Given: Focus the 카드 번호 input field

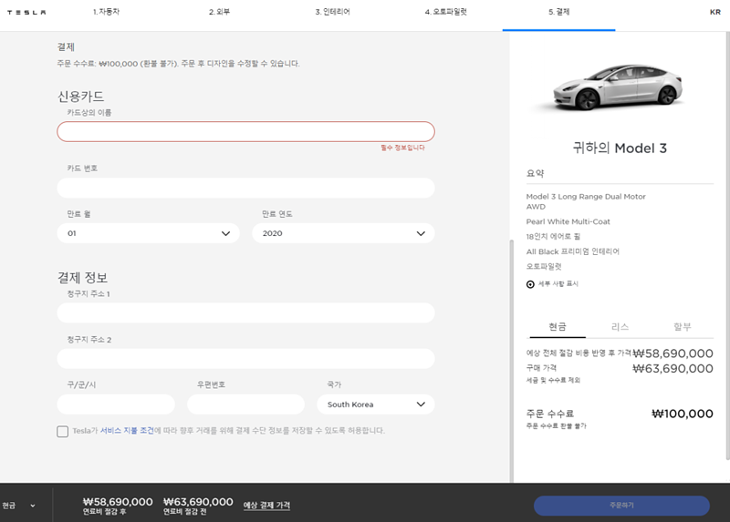Looking at the screenshot, I should [245, 188].
